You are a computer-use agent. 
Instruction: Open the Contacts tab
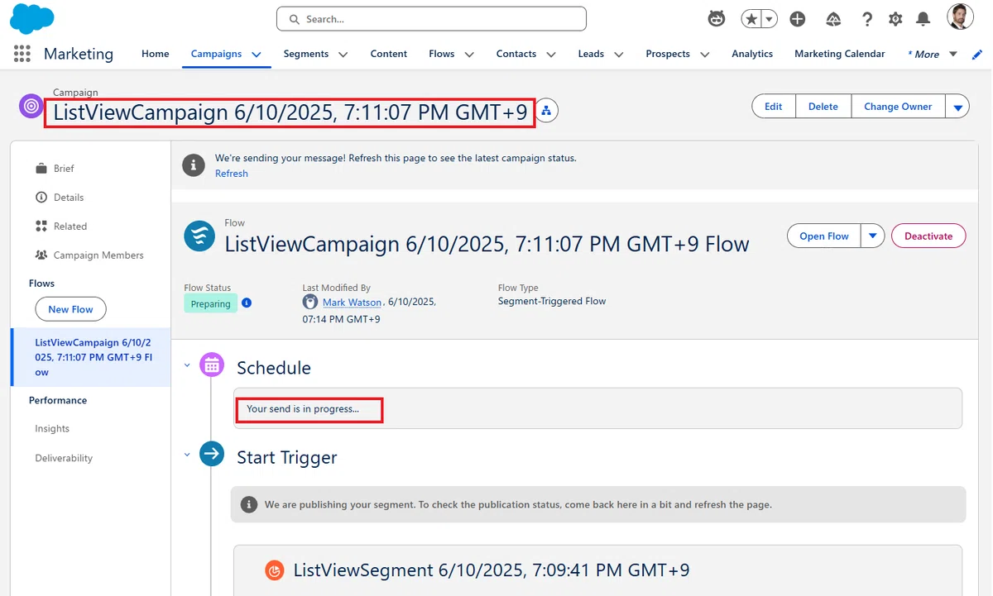pos(516,54)
